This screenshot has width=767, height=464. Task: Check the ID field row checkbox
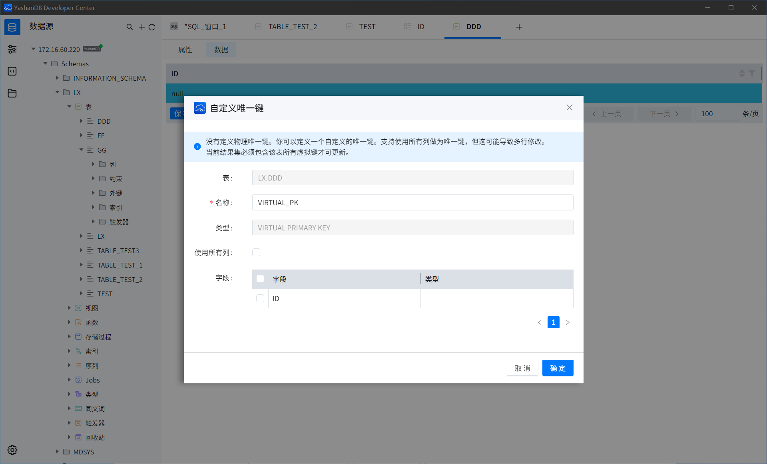click(x=260, y=298)
